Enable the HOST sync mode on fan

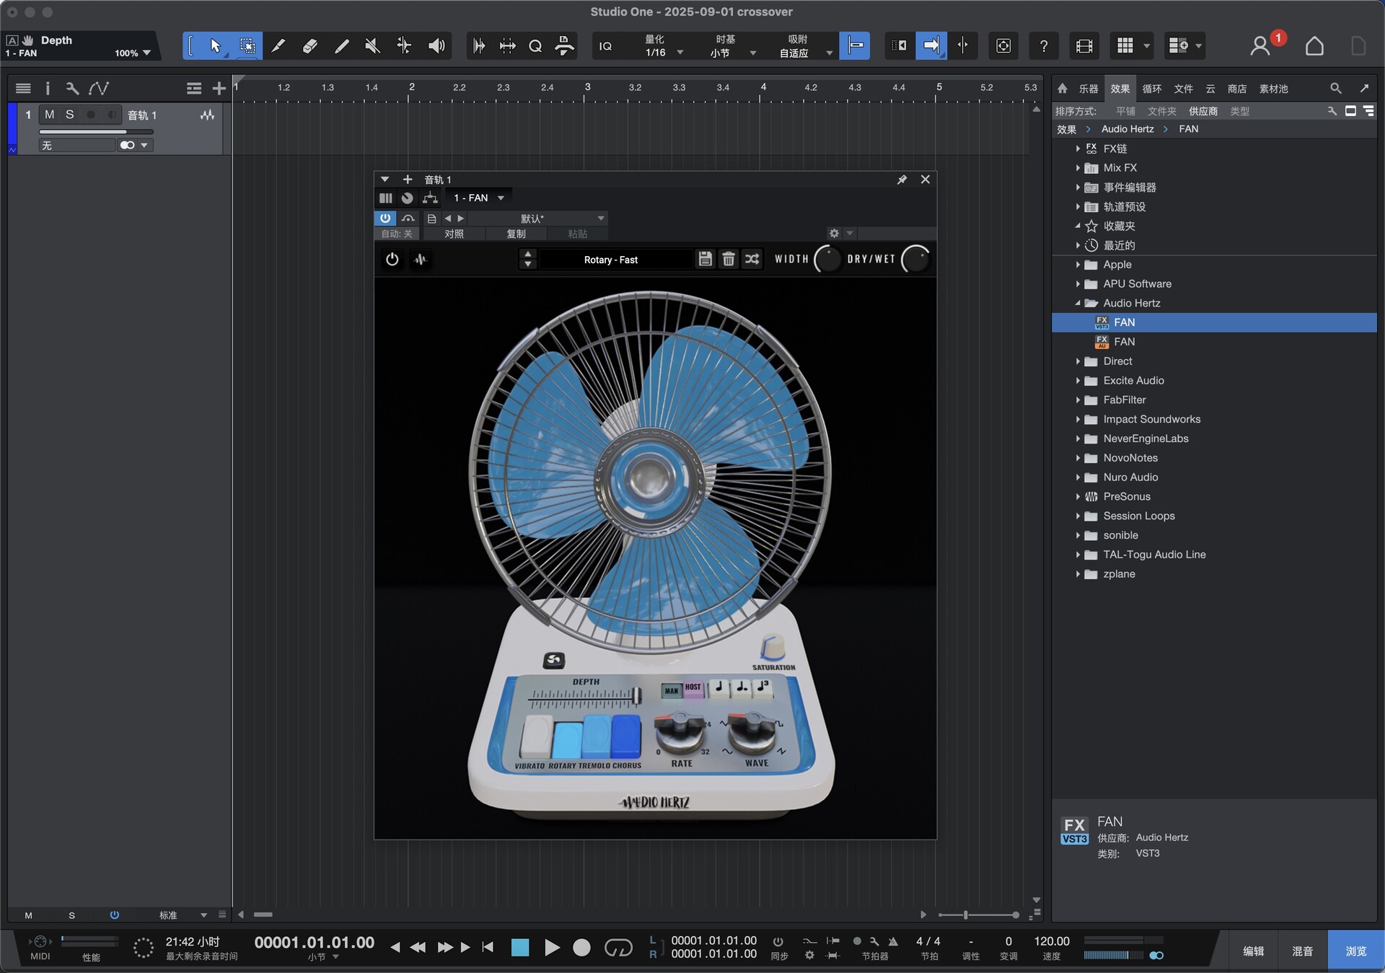point(693,689)
